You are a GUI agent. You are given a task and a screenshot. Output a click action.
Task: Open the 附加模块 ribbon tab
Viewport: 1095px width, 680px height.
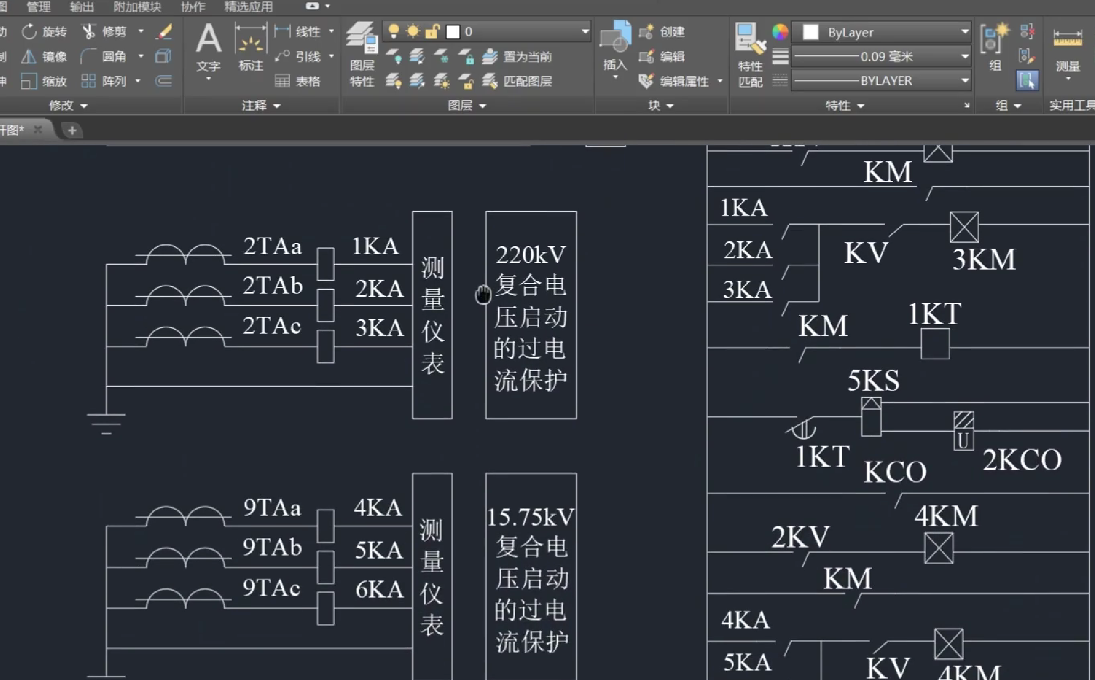(137, 7)
